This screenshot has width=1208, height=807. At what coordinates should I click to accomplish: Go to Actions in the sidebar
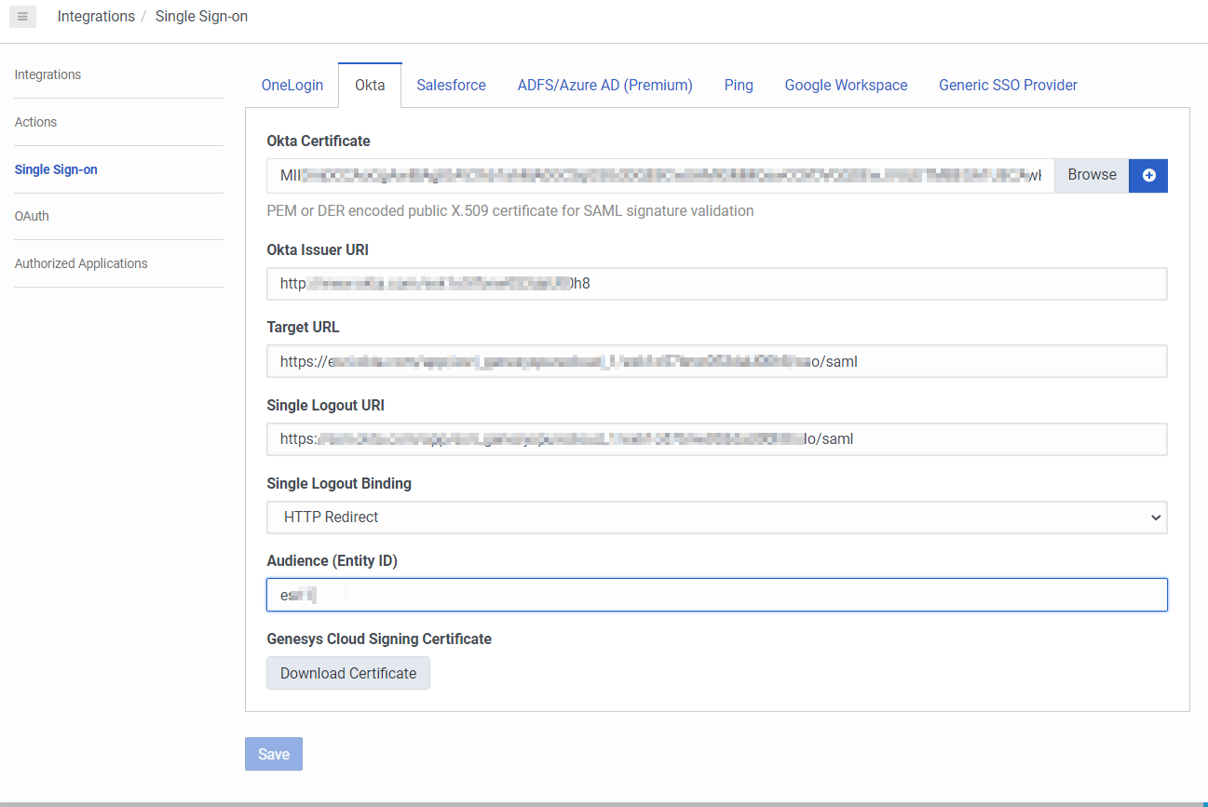click(x=35, y=122)
